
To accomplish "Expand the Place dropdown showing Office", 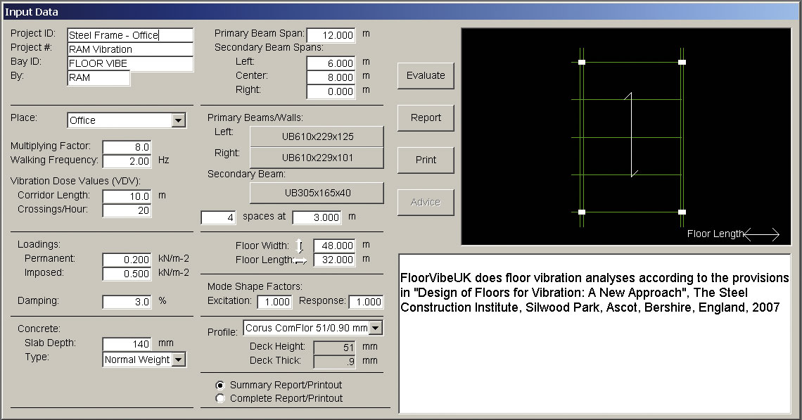I will coord(178,120).
